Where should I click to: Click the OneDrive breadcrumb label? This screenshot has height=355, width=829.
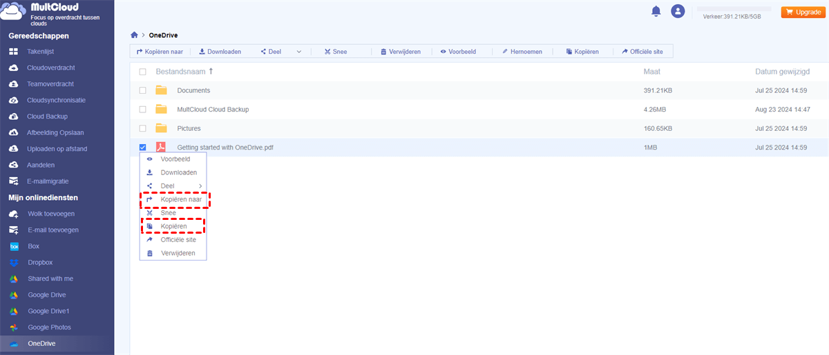pyautogui.click(x=164, y=34)
